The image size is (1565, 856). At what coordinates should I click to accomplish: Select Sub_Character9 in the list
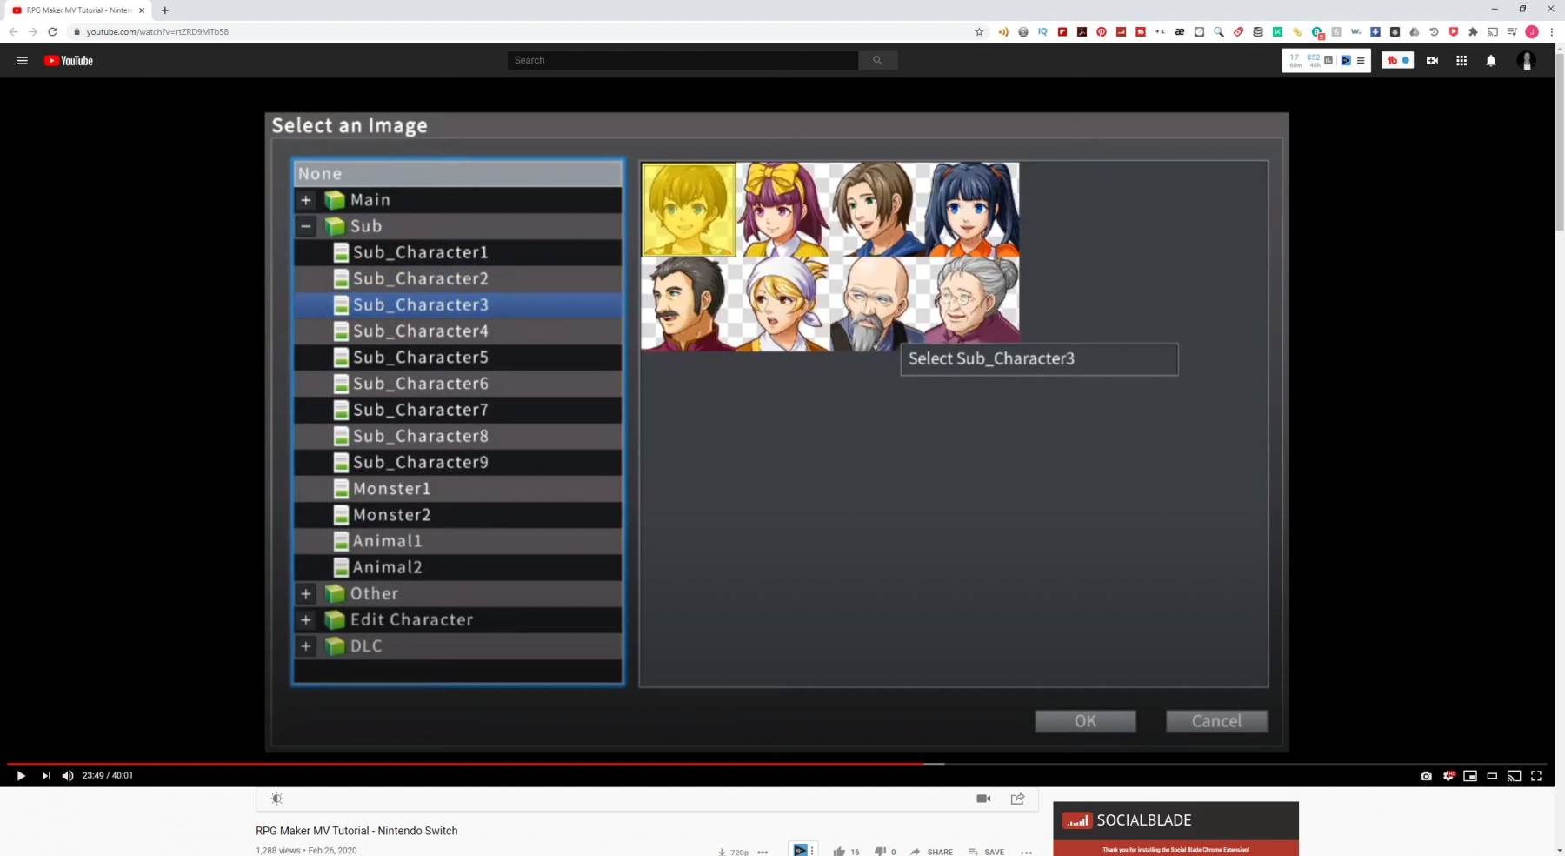(x=458, y=462)
